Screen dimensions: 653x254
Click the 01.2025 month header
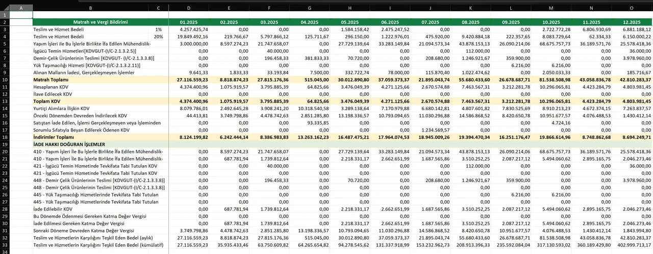189,22
